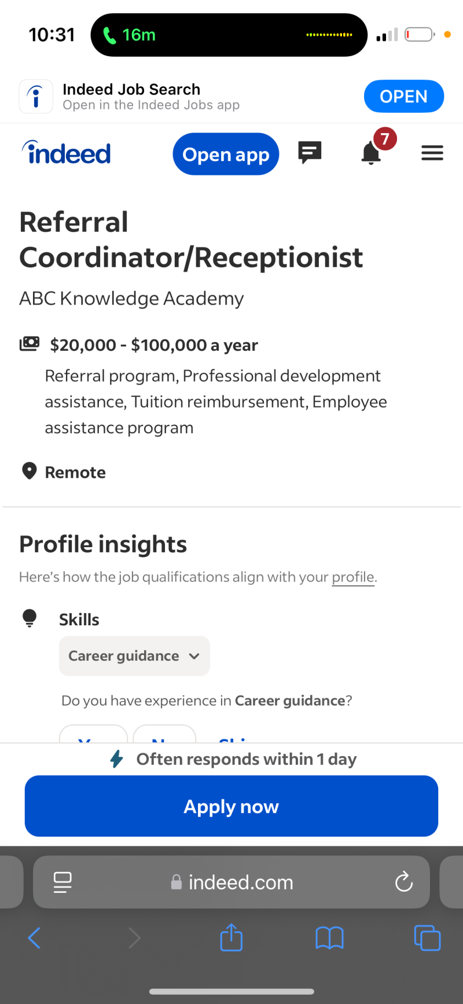The height and width of the screenshot is (1004, 463).
Task: Tap the Indeed Job Search app icon
Action: tap(36, 97)
